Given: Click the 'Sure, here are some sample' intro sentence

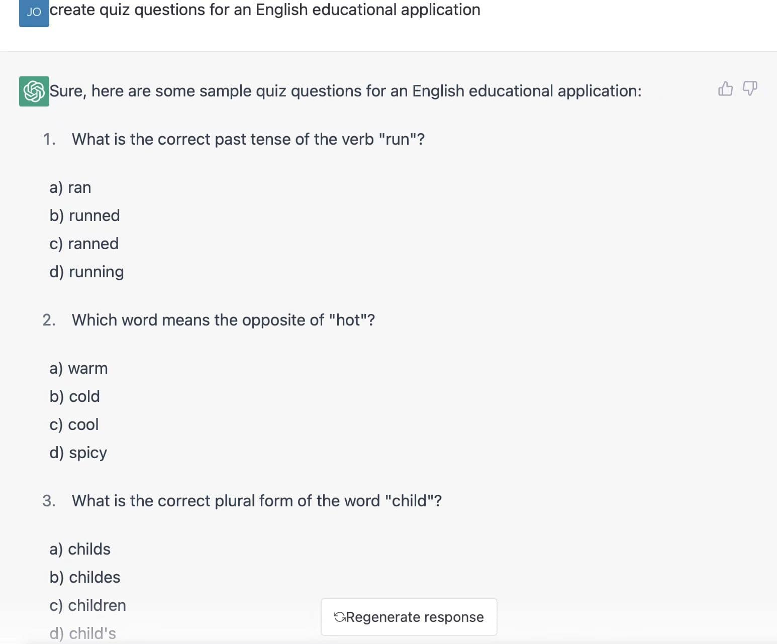Looking at the screenshot, I should (345, 91).
